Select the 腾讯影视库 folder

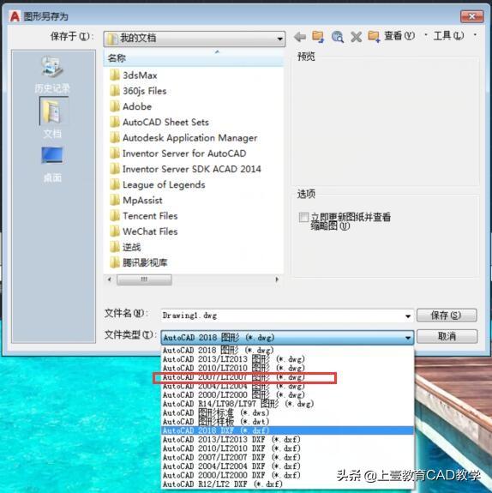point(138,262)
